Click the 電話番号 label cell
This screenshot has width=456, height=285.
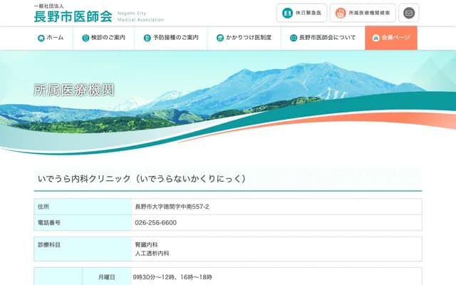pos(83,223)
